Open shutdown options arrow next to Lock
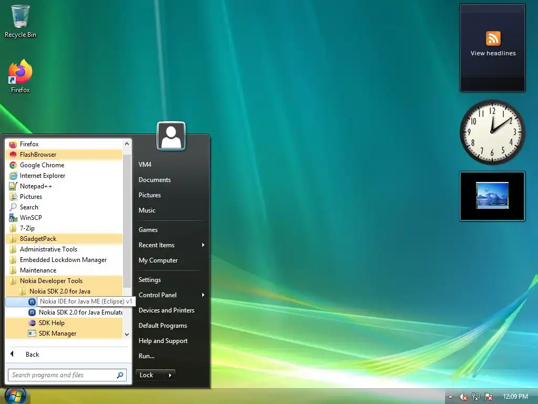 [x=170, y=375]
